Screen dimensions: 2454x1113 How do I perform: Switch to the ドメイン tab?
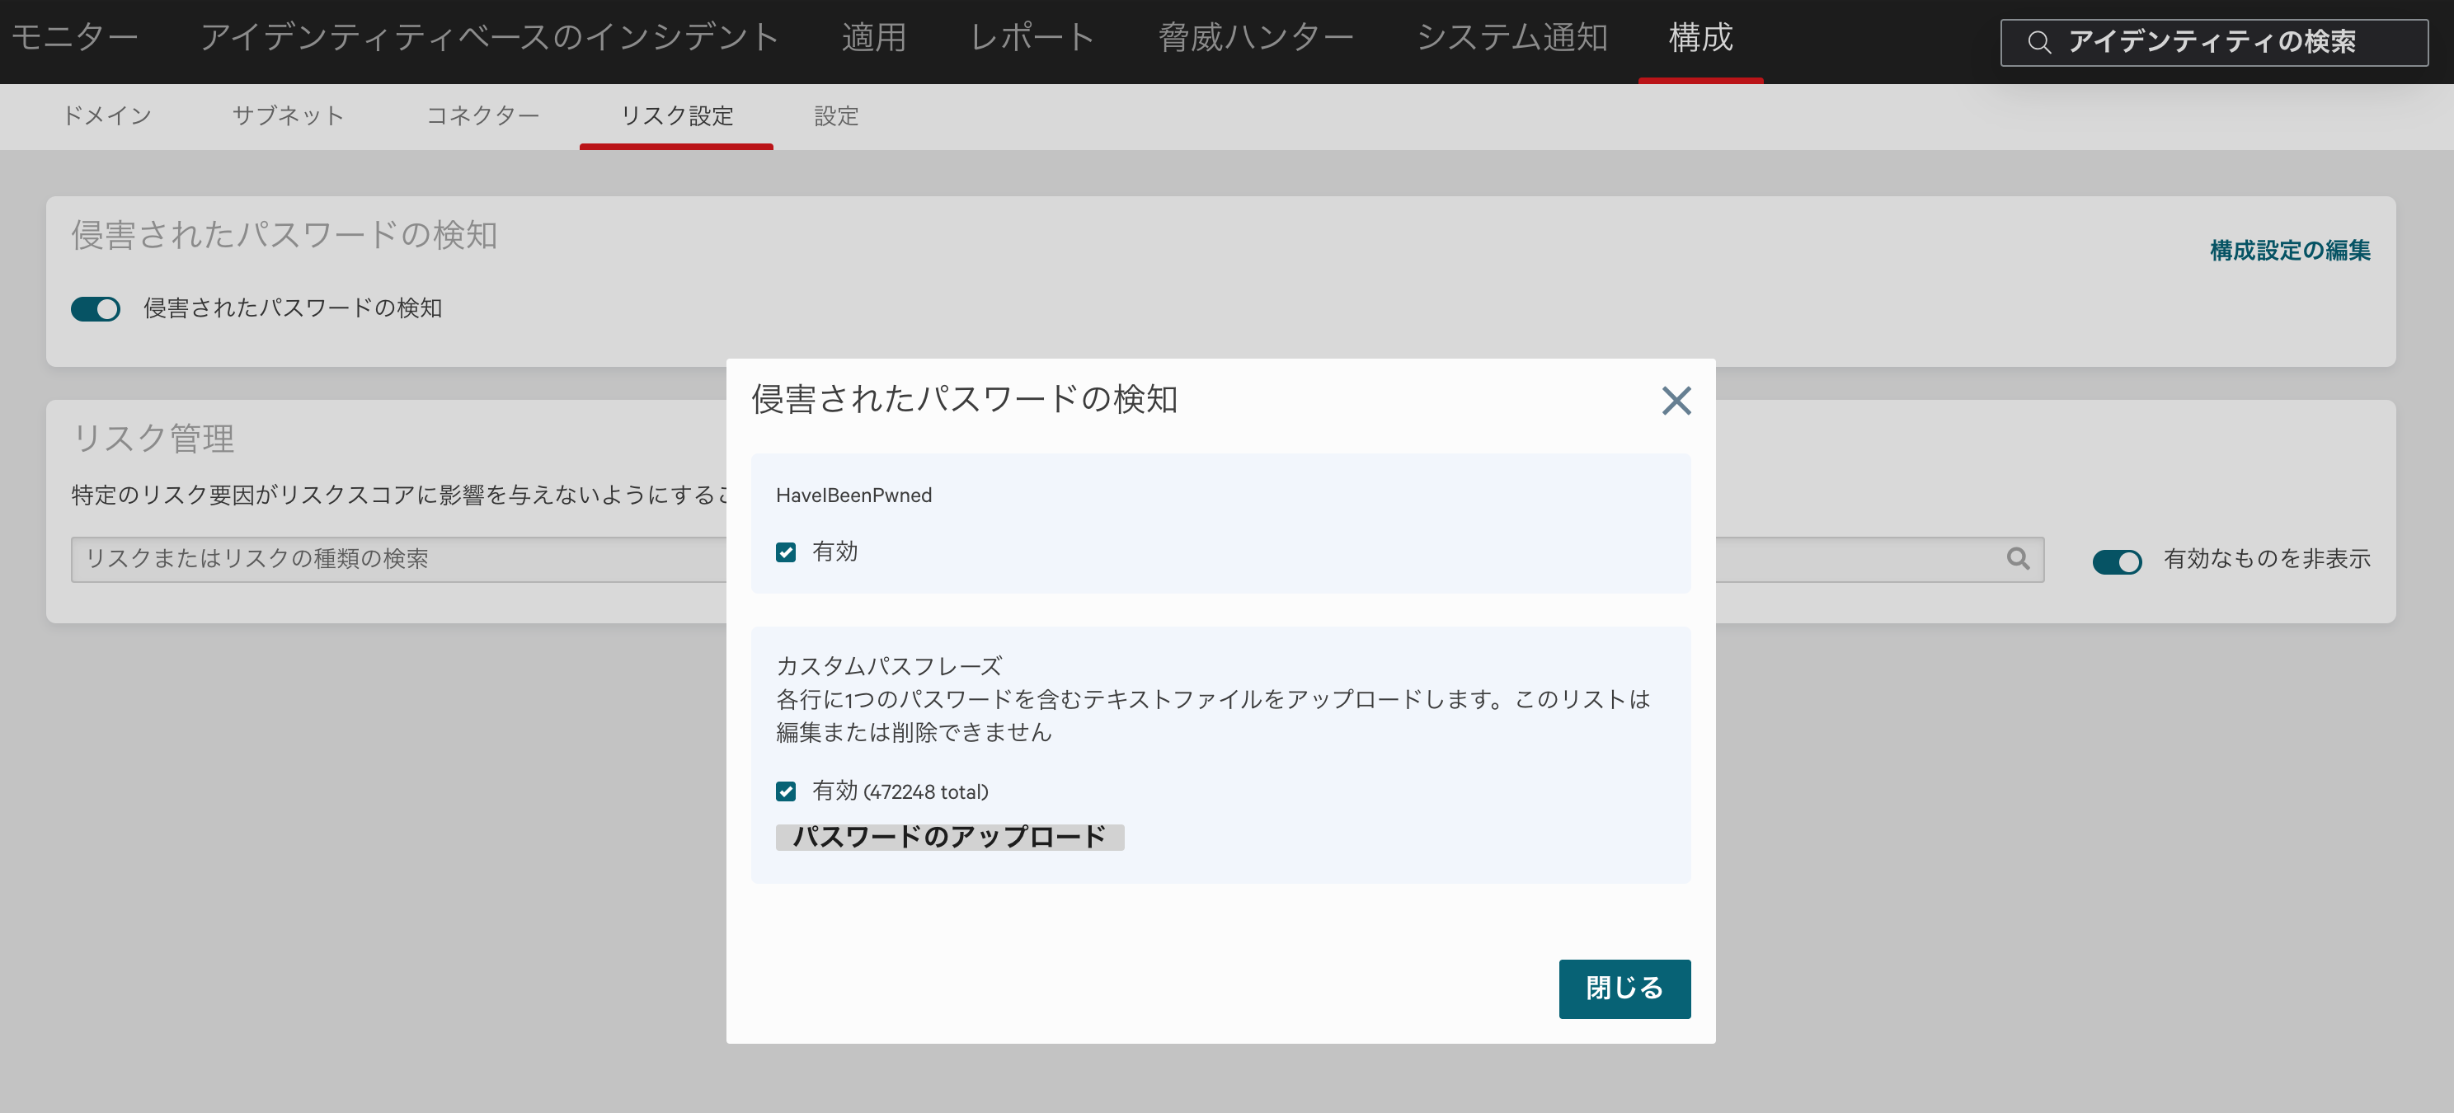click(x=106, y=116)
